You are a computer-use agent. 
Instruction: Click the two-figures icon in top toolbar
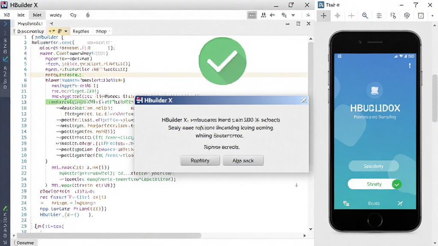click(x=263, y=15)
